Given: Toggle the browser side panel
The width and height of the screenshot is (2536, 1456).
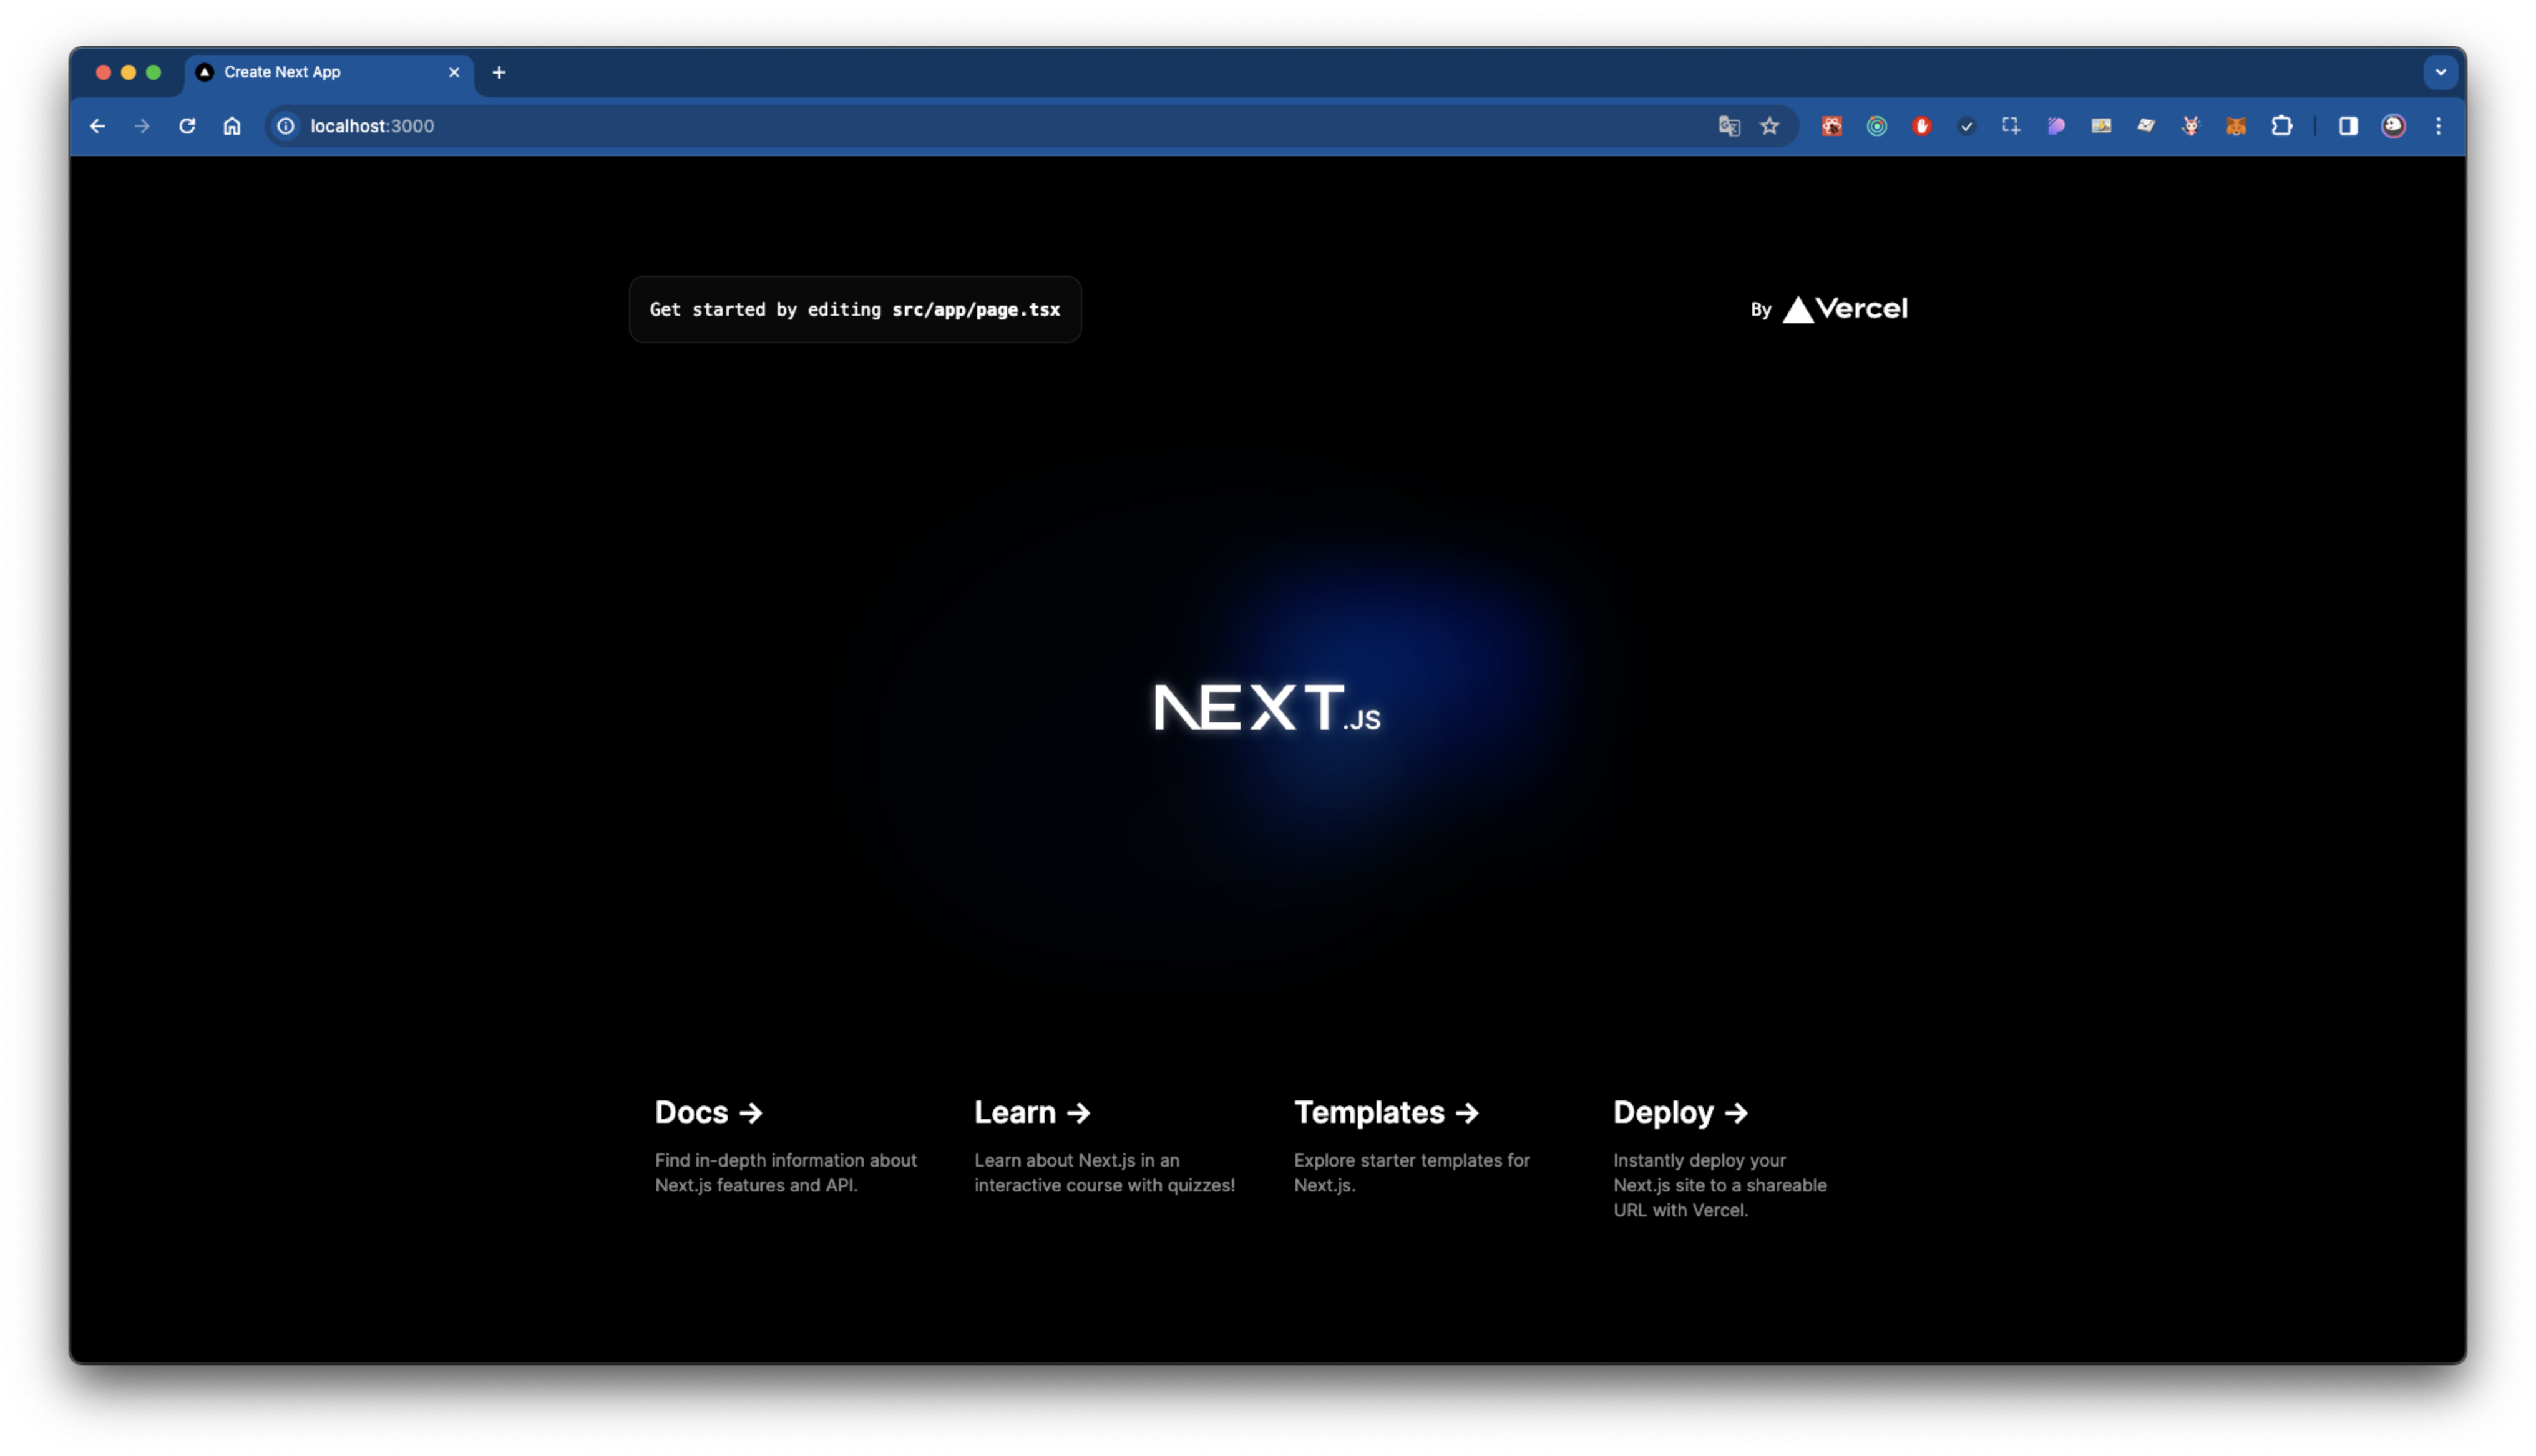Looking at the screenshot, I should (x=2348, y=126).
